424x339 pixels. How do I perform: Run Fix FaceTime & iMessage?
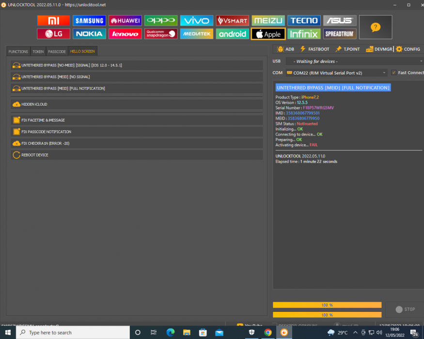pyautogui.click(x=137, y=120)
